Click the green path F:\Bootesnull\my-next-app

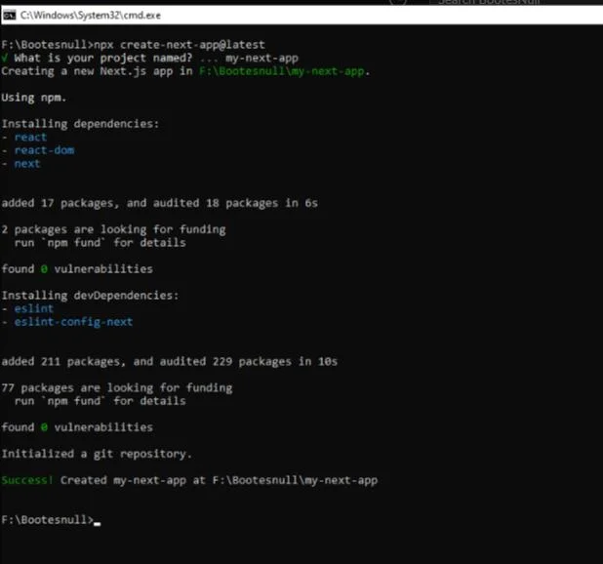pyautogui.click(x=282, y=71)
